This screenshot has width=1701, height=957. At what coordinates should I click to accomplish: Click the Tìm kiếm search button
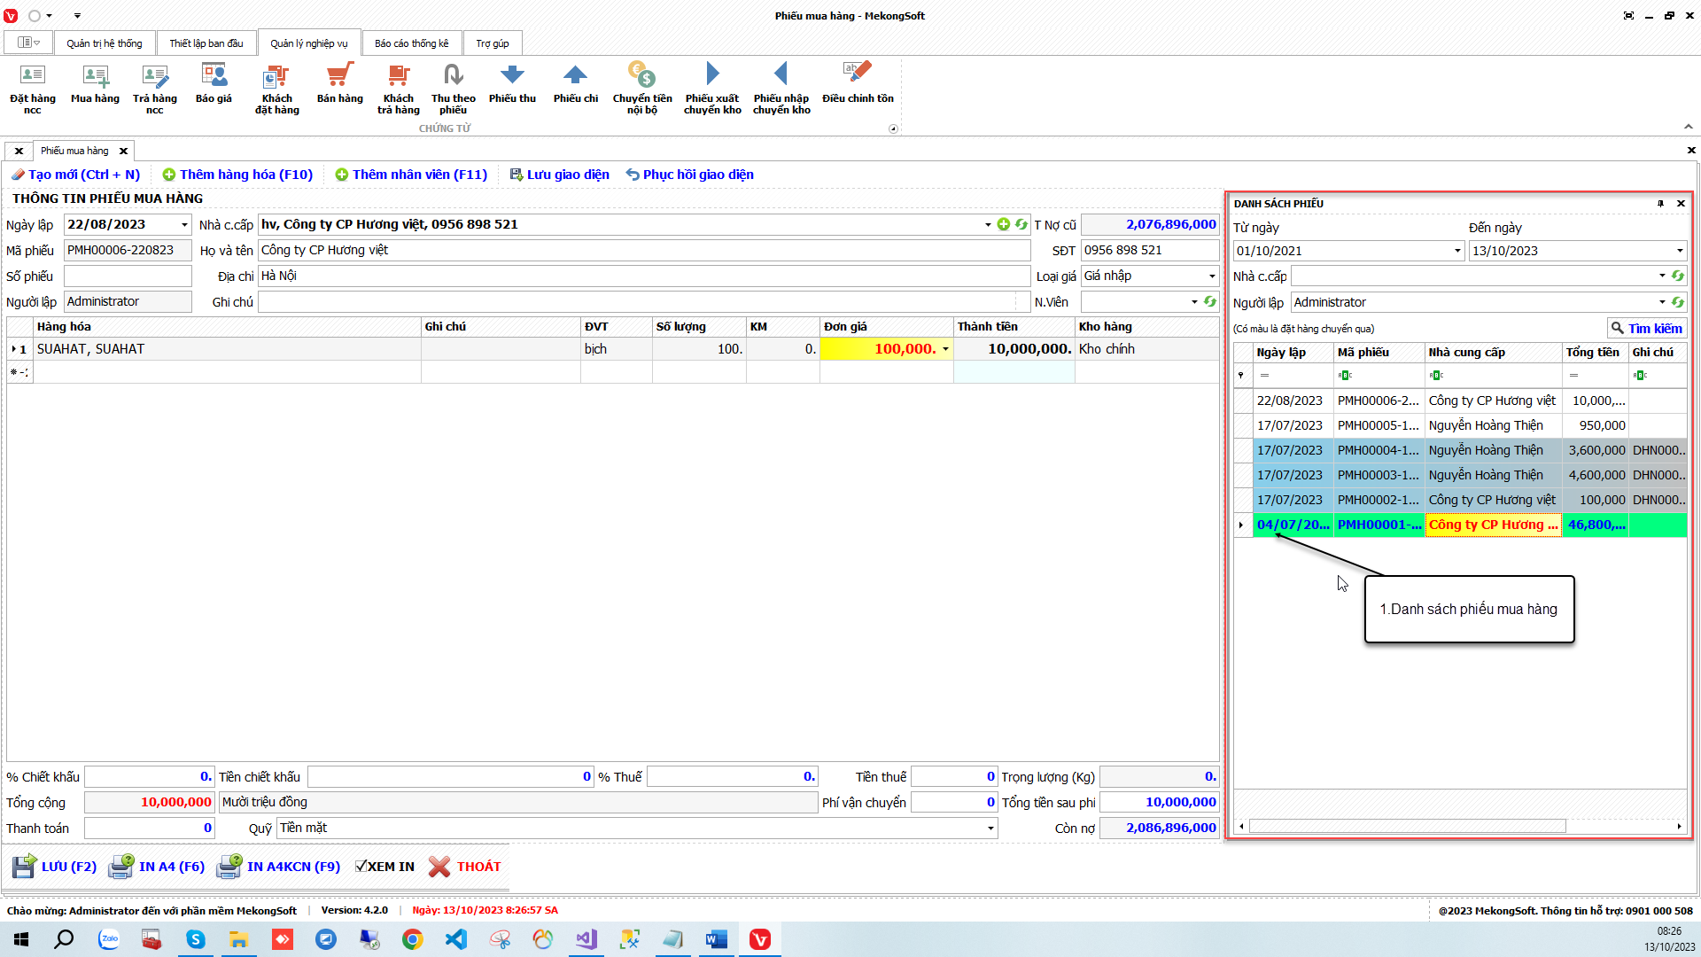1646,329
